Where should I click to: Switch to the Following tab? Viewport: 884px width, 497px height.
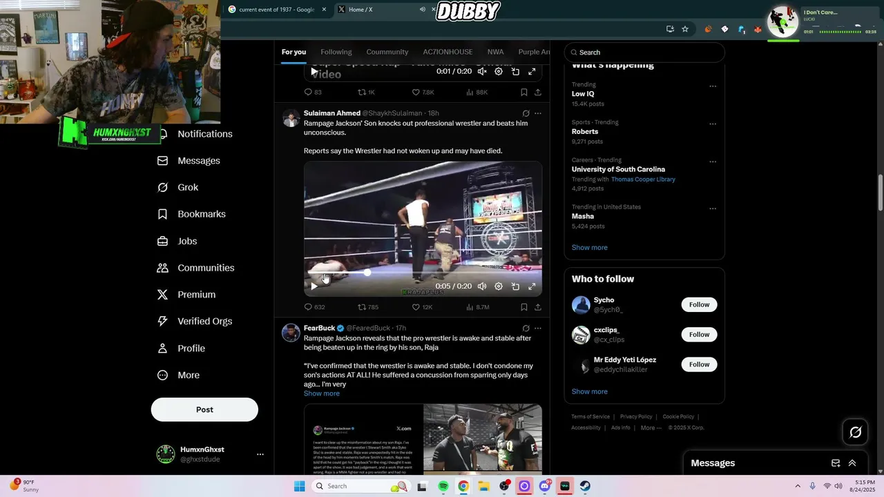coord(336,52)
